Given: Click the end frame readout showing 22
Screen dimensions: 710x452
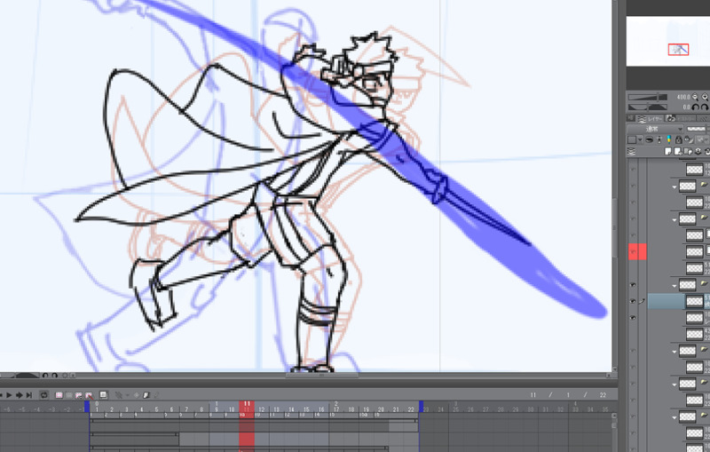Looking at the screenshot, I should point(603,395).
